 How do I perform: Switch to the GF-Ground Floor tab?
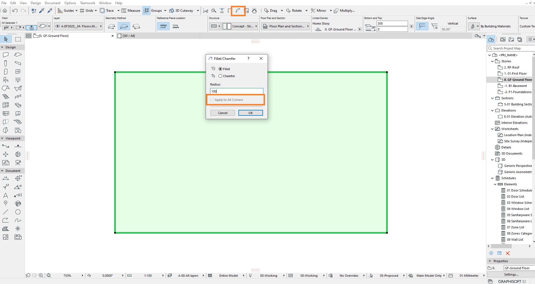click(x=53, y=36)
